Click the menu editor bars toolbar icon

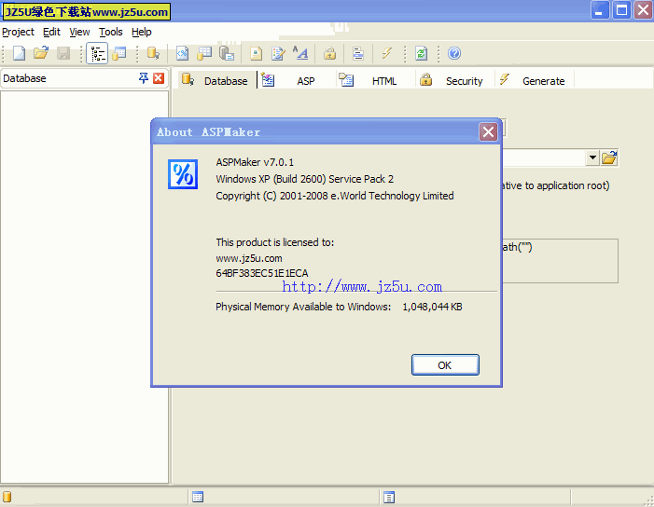(x=358, y=53)
